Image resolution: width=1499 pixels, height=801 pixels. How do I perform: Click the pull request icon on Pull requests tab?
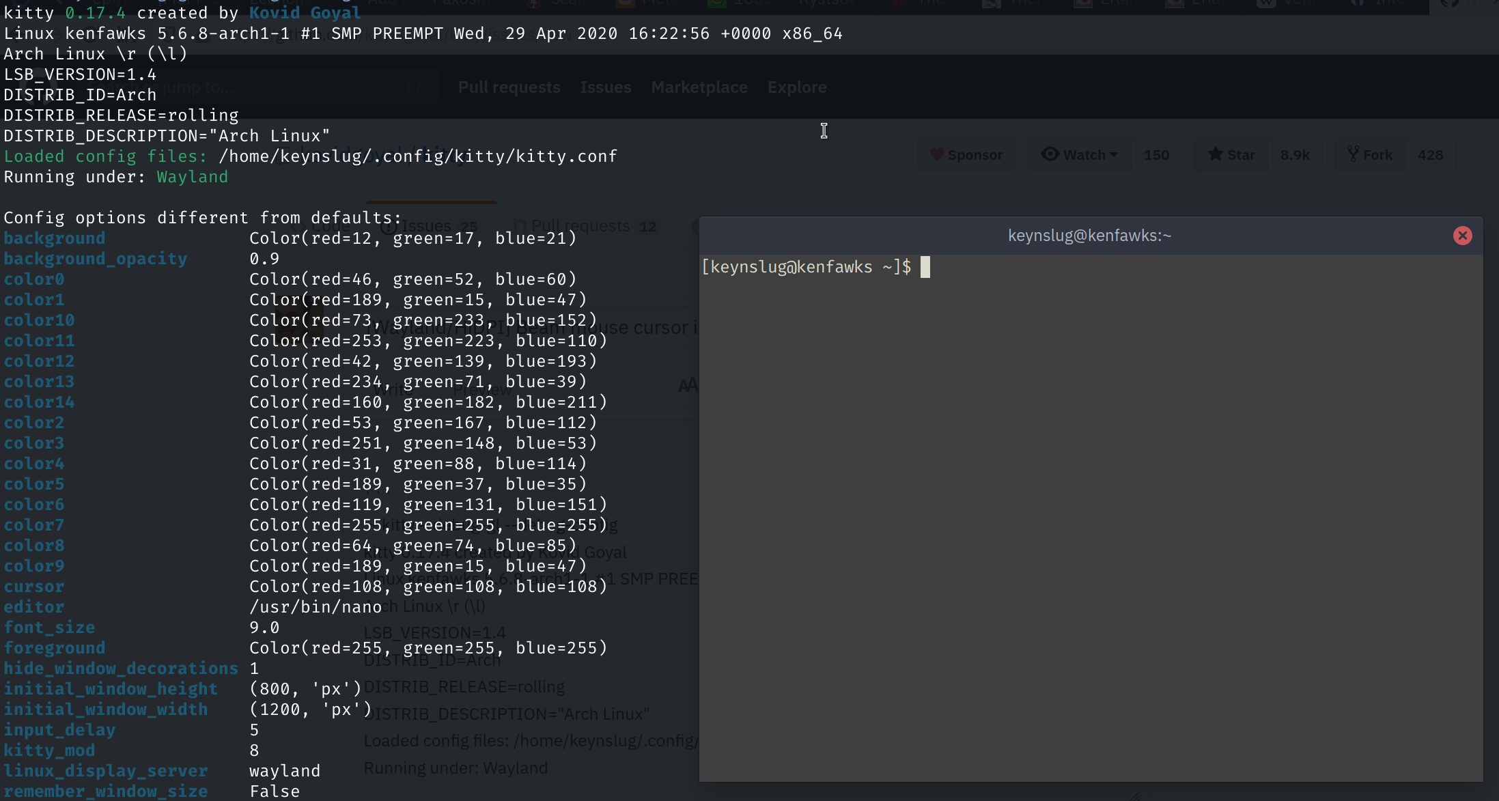521,225
